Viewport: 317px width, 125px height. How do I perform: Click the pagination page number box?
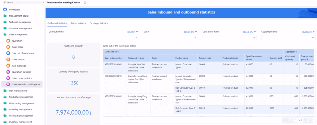[x=296, y=120]
